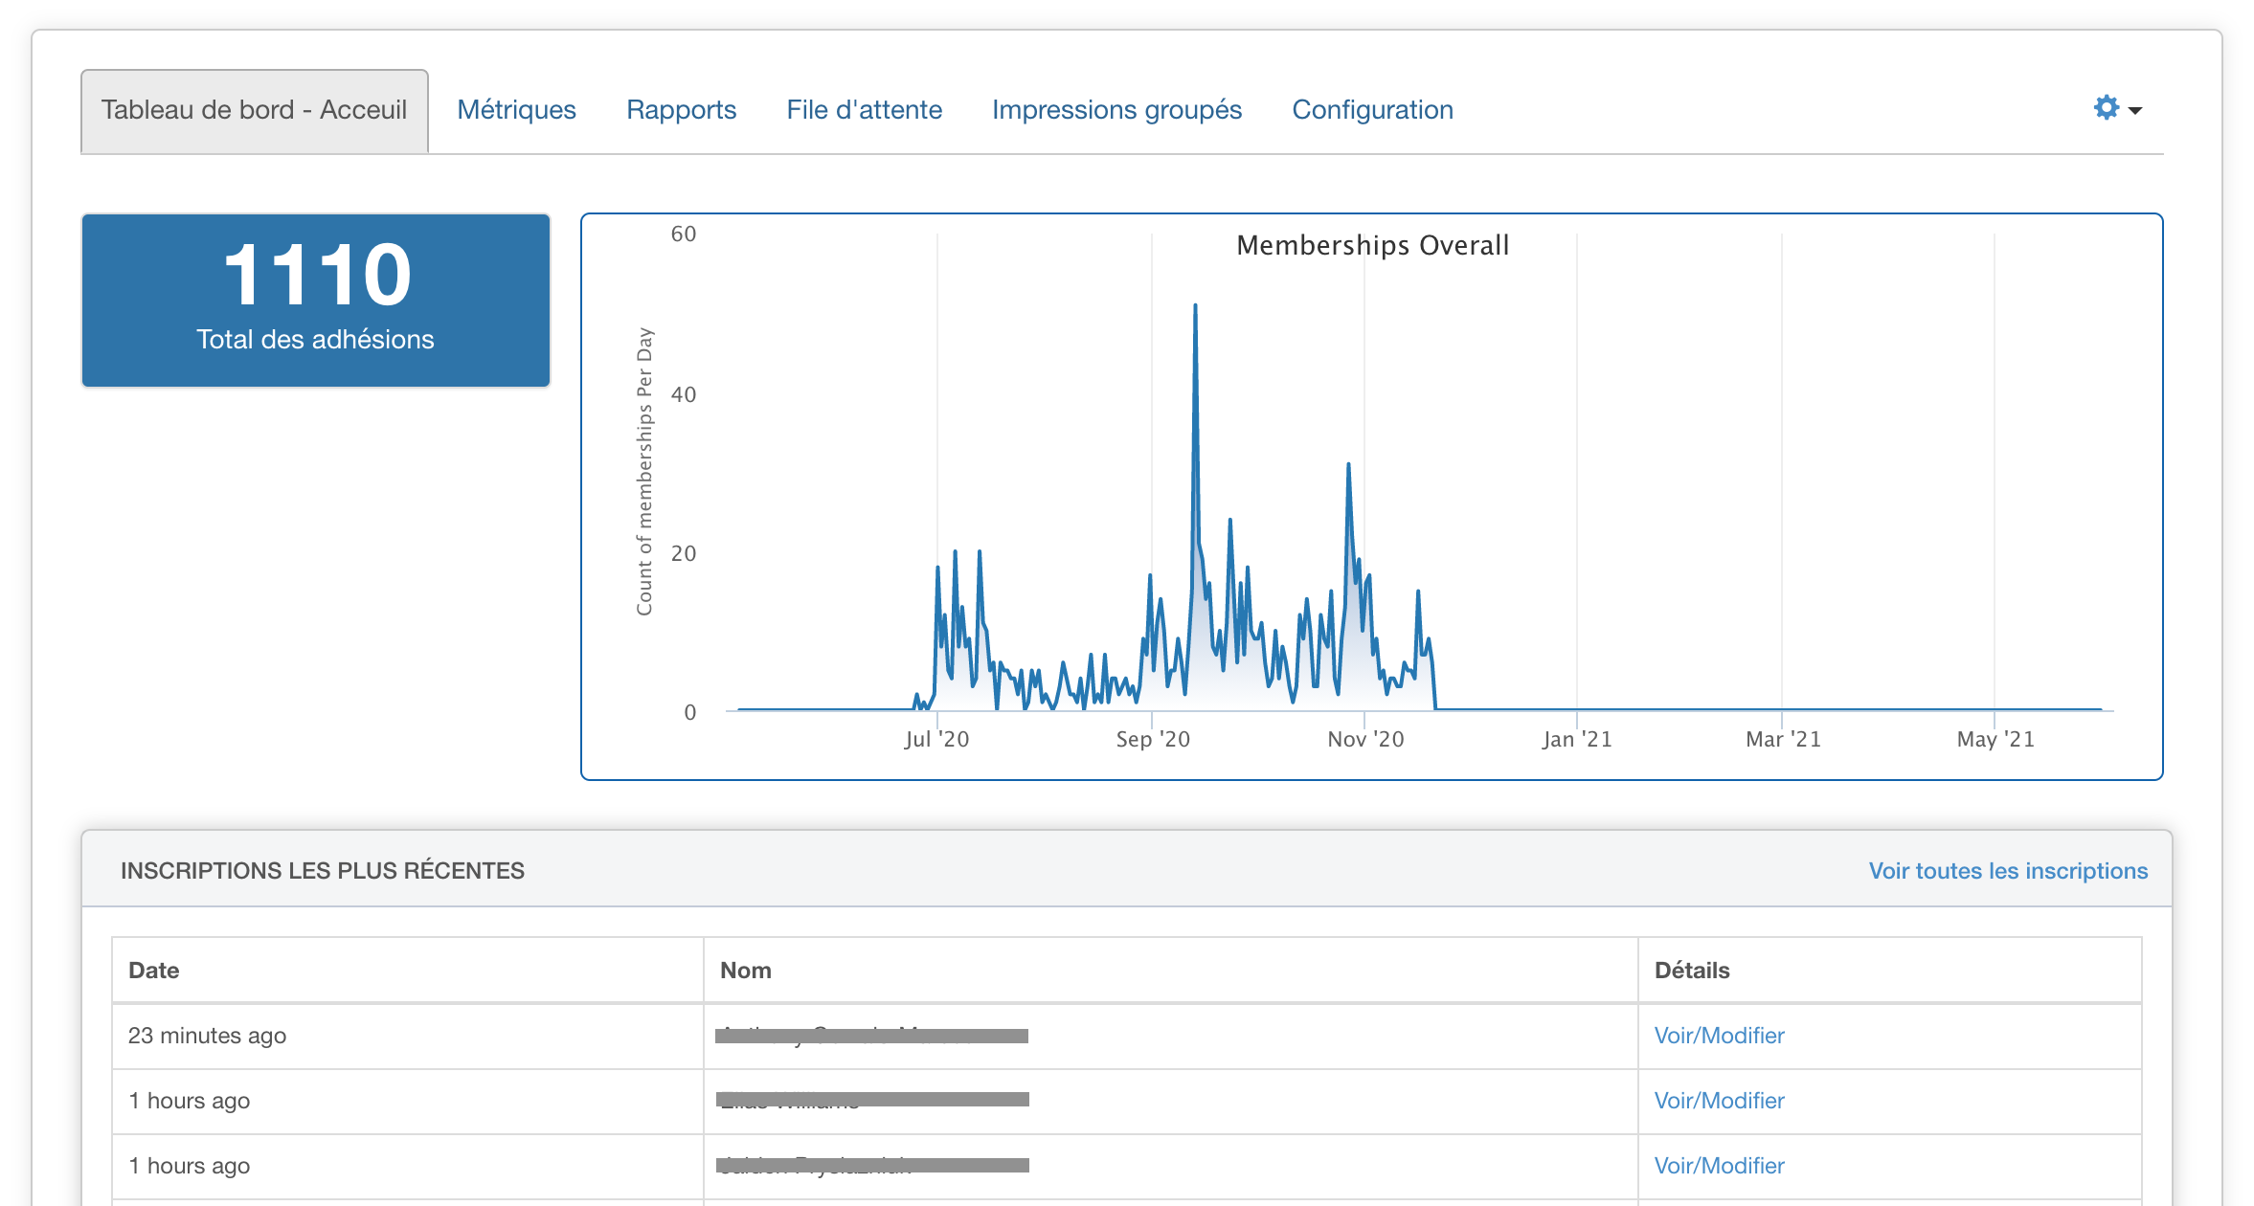This screenshot has width=2254, height=1206.
Task: Click the Jul '20 axis label
Action: (936, 739)
